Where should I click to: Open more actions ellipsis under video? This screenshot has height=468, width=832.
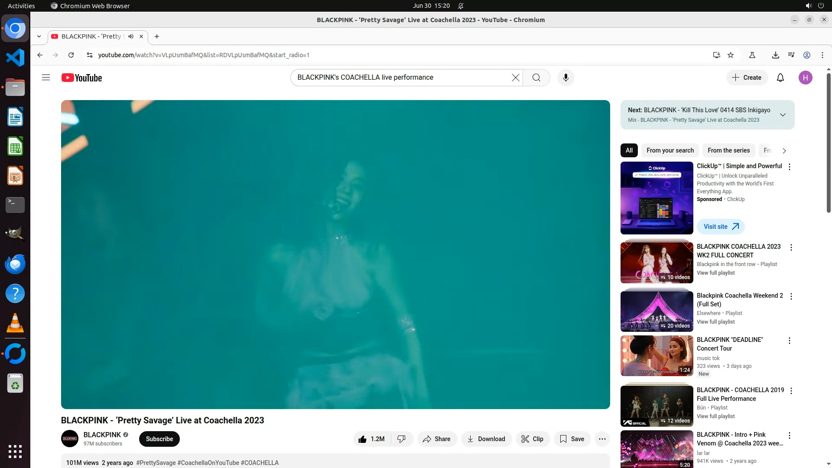tap(602, 439)
